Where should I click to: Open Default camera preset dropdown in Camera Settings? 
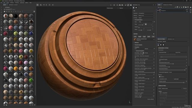172,88
